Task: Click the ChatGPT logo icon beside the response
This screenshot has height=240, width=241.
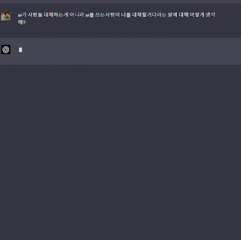Action: tap(6, 50)
